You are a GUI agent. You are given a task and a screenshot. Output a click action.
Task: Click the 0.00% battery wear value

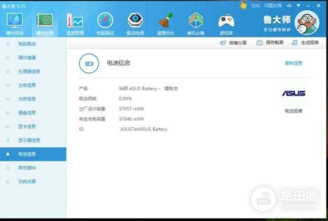tap(125, 99)
